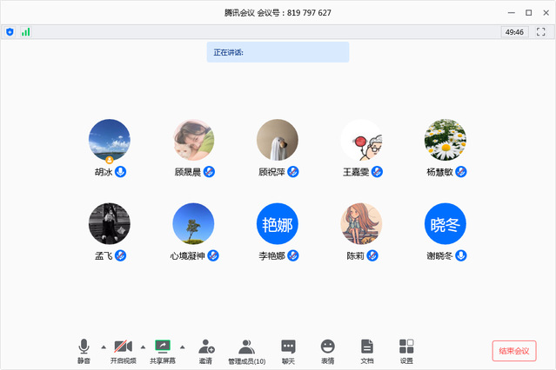Image resolution: width=556 pixels, height=370 pixels.
Task: Enter fullscreen using the top-right icon
Action: pyautogui.click(x=540, y=31)
